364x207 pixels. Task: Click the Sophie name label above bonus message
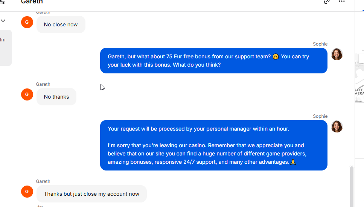click(x=320, y=44)
